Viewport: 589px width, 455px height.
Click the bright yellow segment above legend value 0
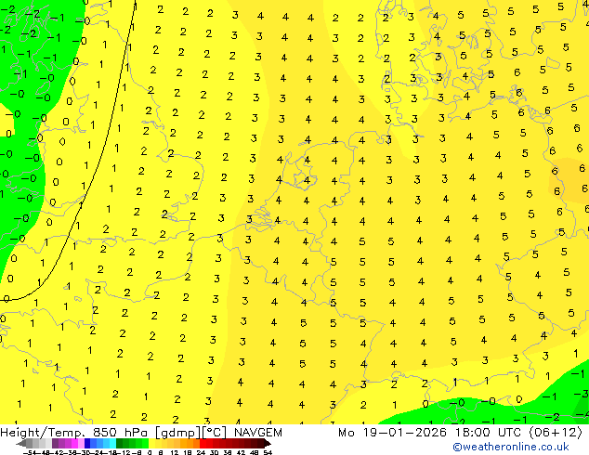click(x=151, y=443)
